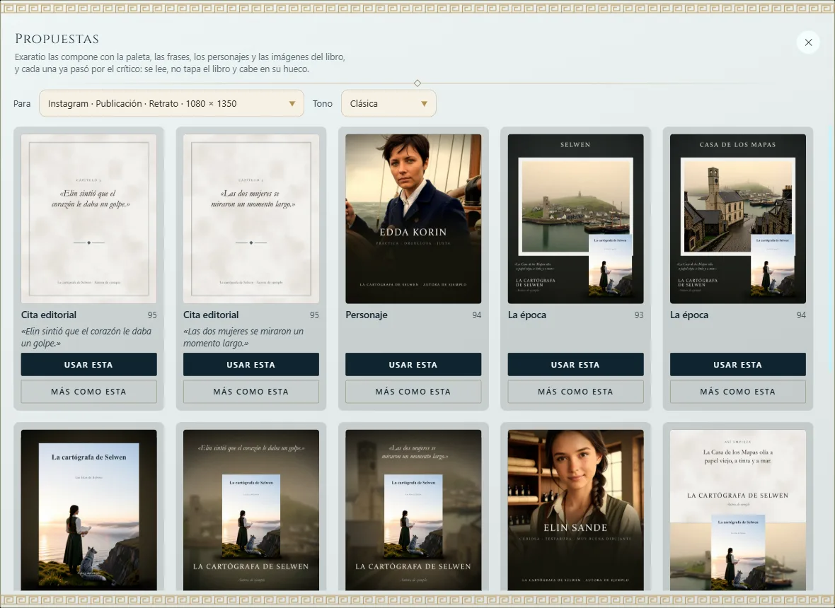Image resolution: width=835 pixels, height=608 pixels.
Task: Click the 'Propuestas' heading
Action: click(x=57, y=39)
